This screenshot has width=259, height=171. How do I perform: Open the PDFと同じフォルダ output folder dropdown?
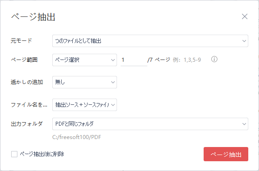coord(150,124)
